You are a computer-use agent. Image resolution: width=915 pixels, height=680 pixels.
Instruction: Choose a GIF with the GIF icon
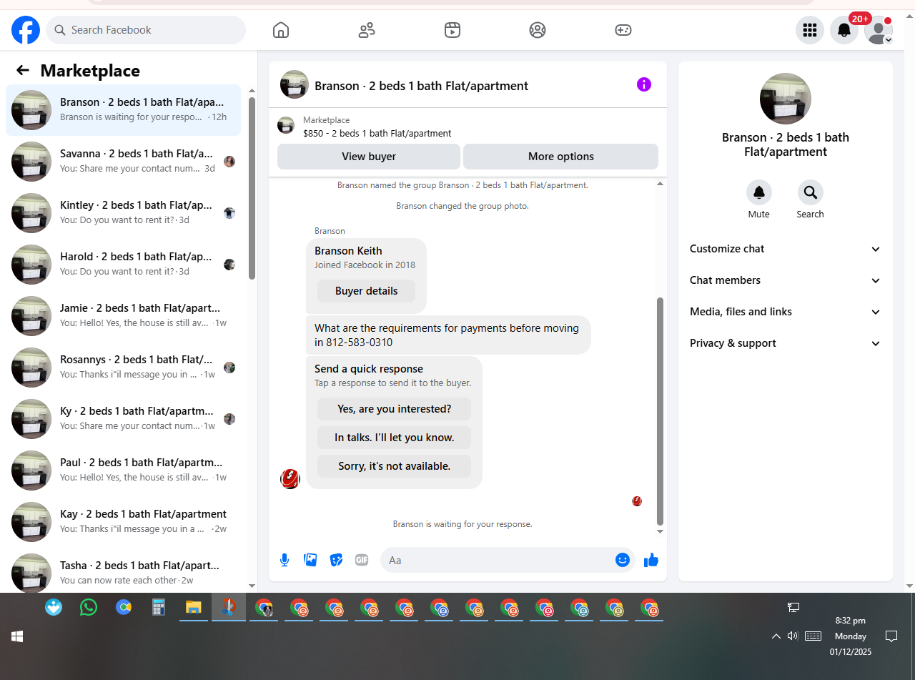point(362,560)
